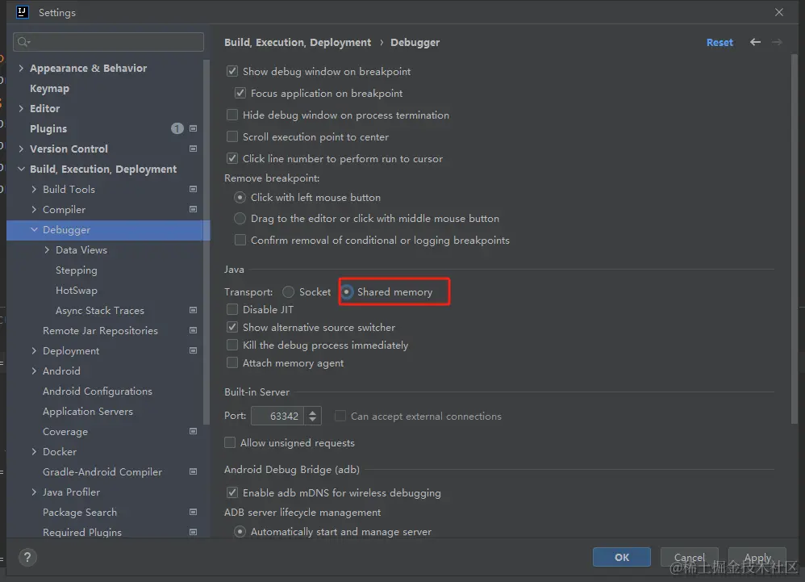The width and height of the screenshot is (805, 582).
Task: Click the Reset link
Action: click(x=719, y=42)
